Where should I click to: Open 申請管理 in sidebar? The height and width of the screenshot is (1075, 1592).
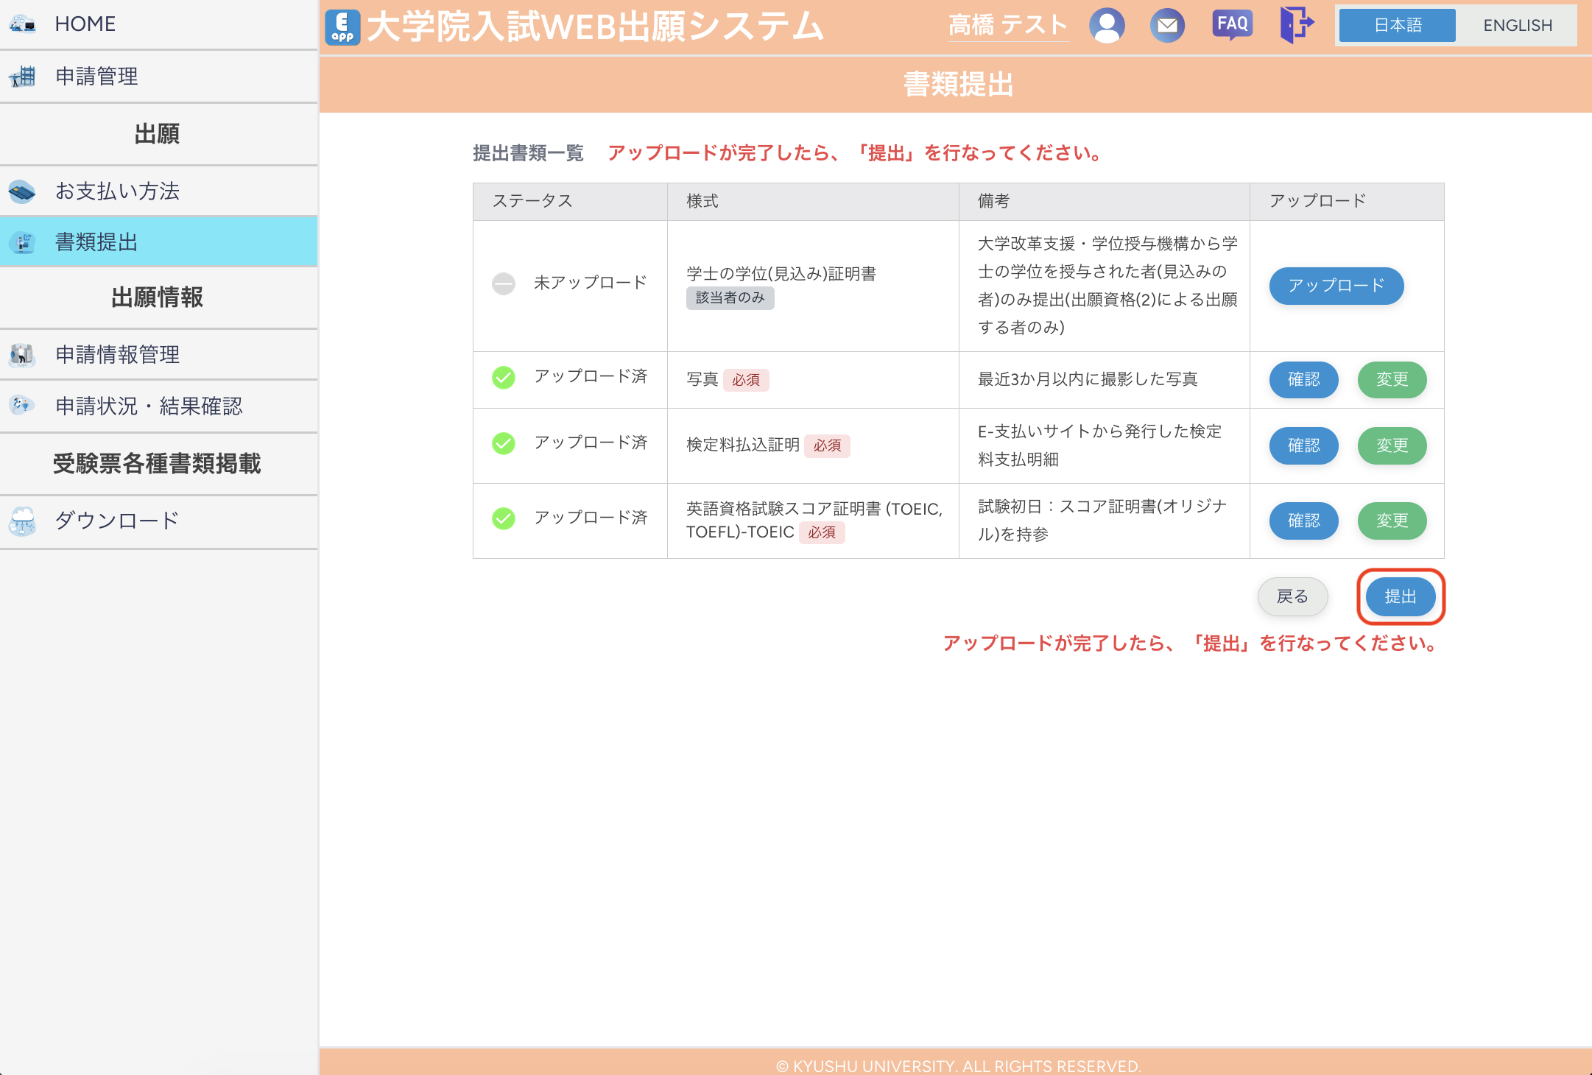96,77
